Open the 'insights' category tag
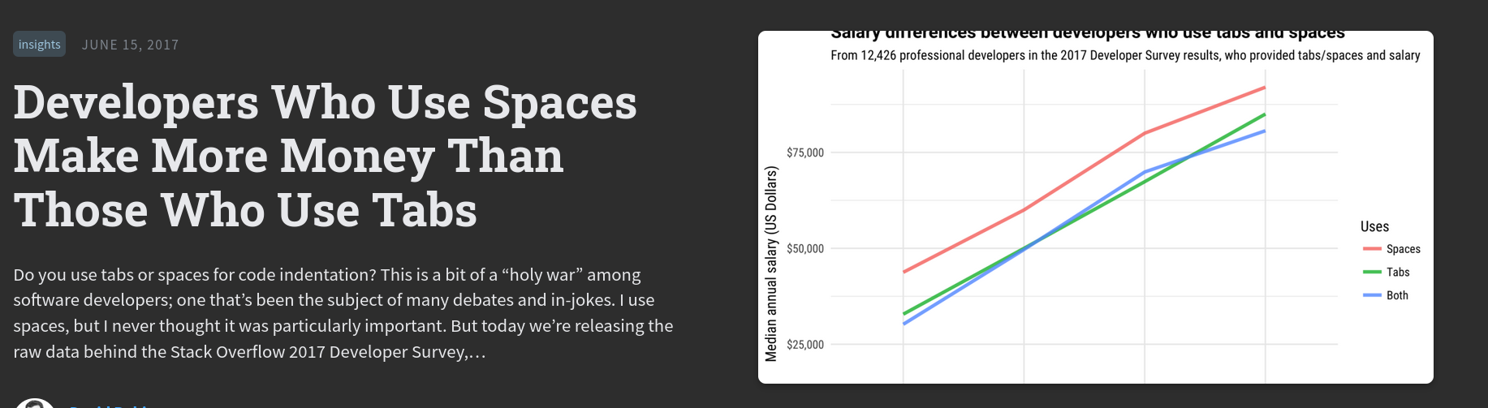 (x=39, y=45)
